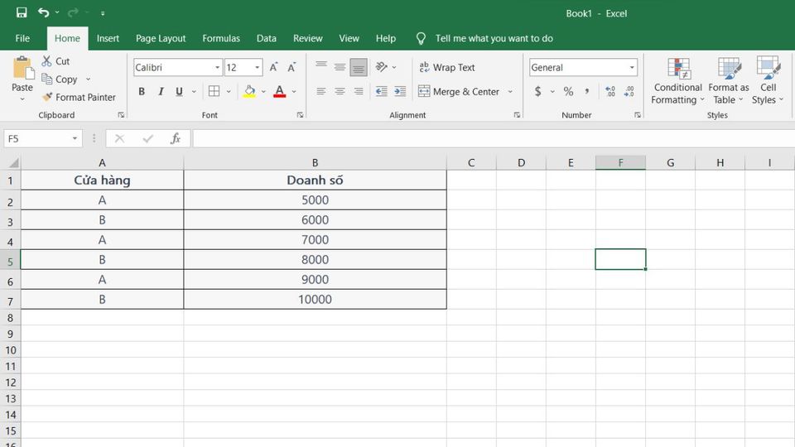The width and height of the screenshot is (795, 447).
Task: Open the underline style dropdown arrow
Action: (194, 92)
